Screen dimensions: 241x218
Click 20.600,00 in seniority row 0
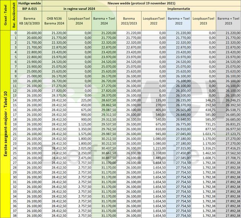[x=30, y=33]
